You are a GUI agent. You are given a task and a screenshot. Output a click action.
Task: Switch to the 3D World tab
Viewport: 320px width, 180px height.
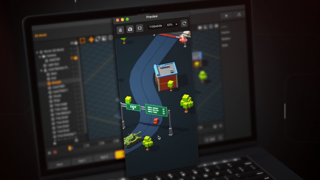[40, 35]
